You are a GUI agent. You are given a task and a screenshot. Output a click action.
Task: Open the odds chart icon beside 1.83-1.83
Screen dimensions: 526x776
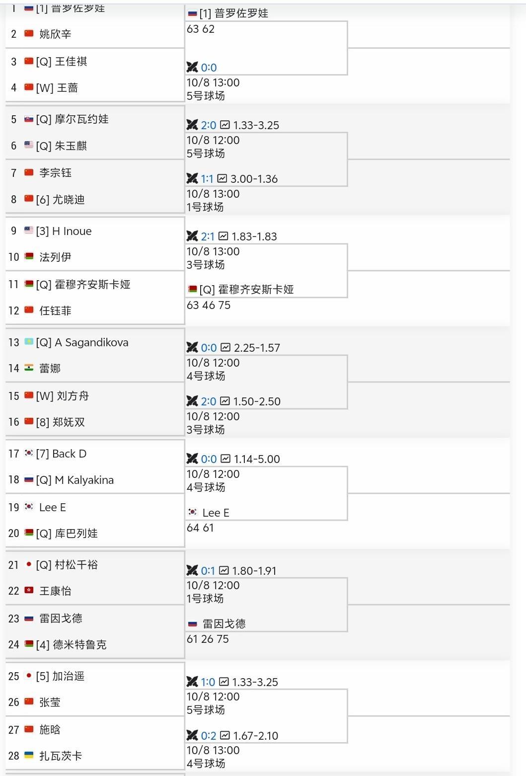click(223, 236)
